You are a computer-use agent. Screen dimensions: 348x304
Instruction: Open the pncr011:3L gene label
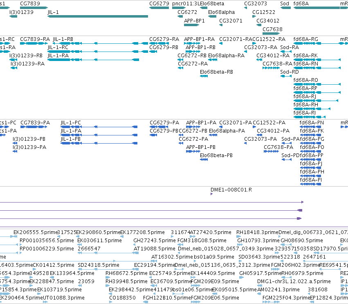186,4
